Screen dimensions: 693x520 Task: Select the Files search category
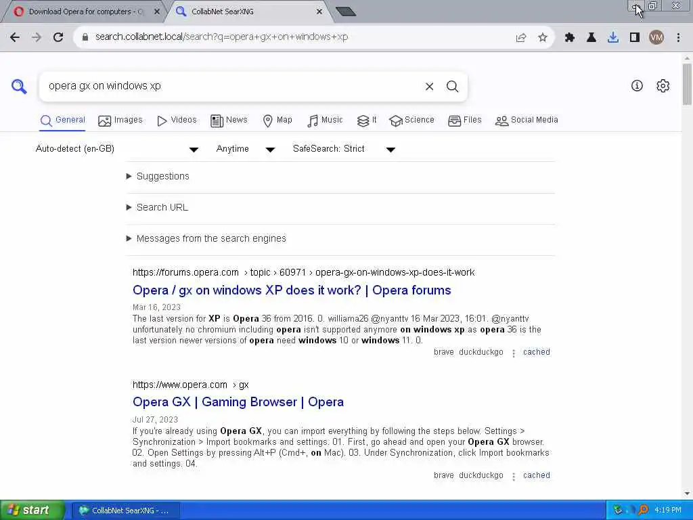tap(465, 121)
